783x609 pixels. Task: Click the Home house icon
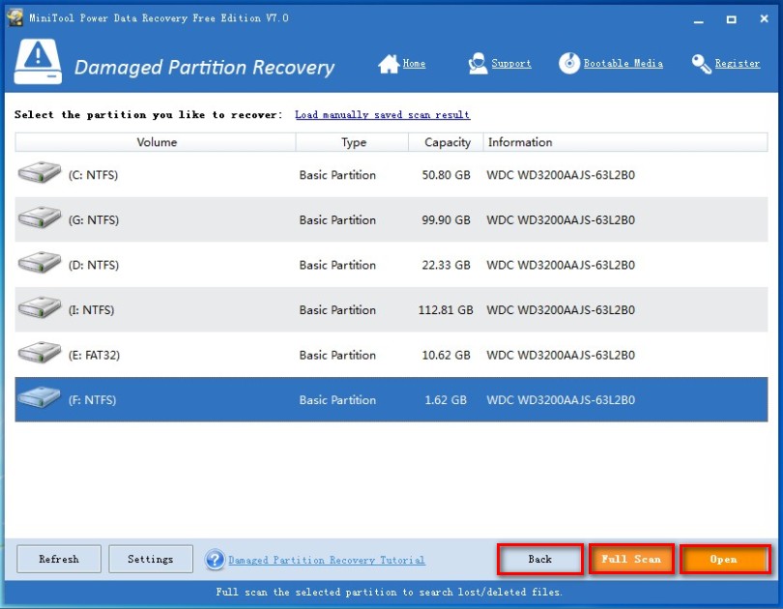(389, 64)
